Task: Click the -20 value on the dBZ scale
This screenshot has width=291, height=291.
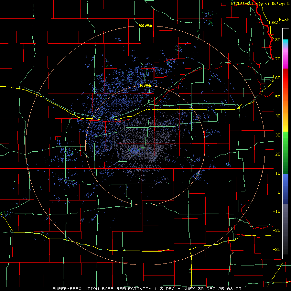Action: [276, 231]
